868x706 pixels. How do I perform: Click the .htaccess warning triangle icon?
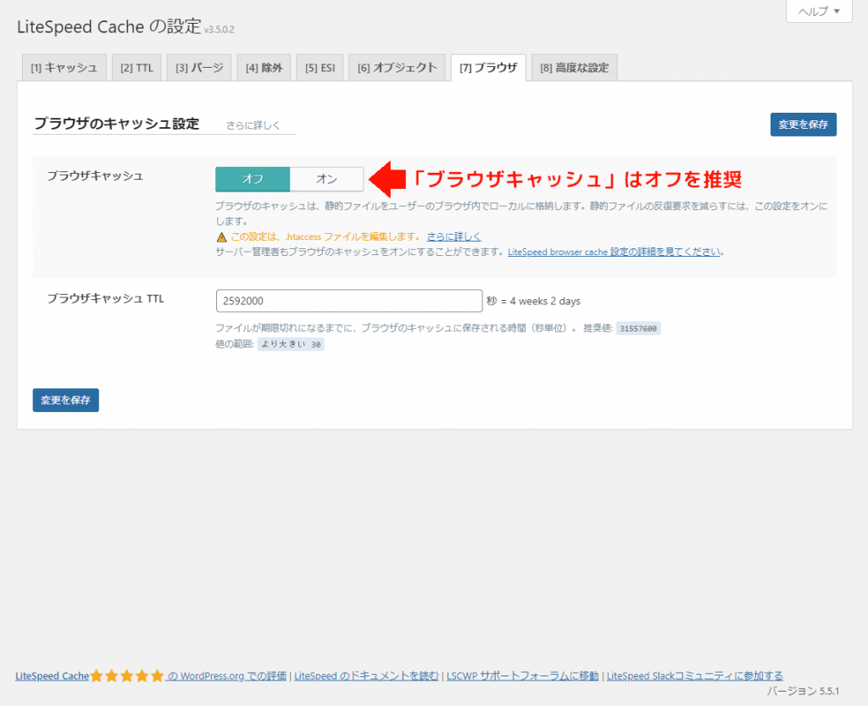(x=221, y=237)
